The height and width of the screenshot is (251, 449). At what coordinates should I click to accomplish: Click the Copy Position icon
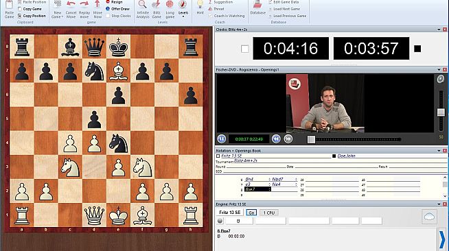[19, 16]
